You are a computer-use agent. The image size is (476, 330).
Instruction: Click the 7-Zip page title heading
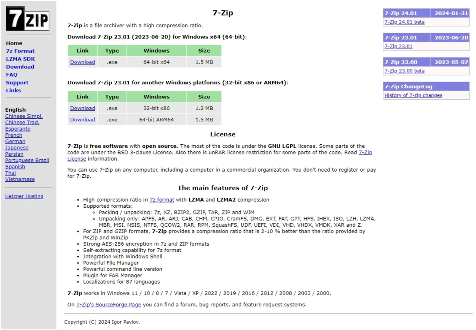pos(223,13)
